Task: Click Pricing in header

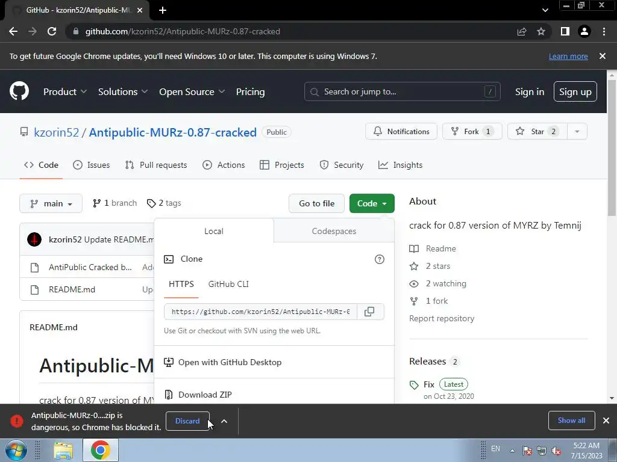Action: coord(250,92)
